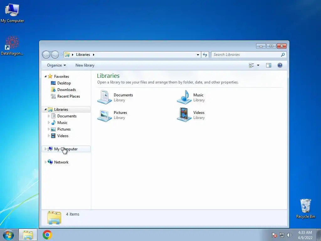Click the Action Center flag tray icon

coord(274,235)
